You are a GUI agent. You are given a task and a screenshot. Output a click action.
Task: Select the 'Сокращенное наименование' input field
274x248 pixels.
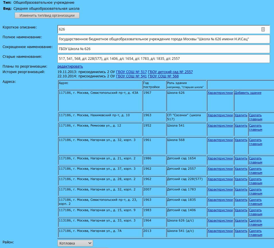163,49
